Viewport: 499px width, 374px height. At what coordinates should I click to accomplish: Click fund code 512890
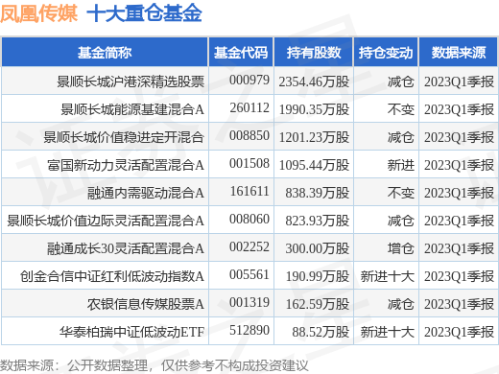pos(249,330)
